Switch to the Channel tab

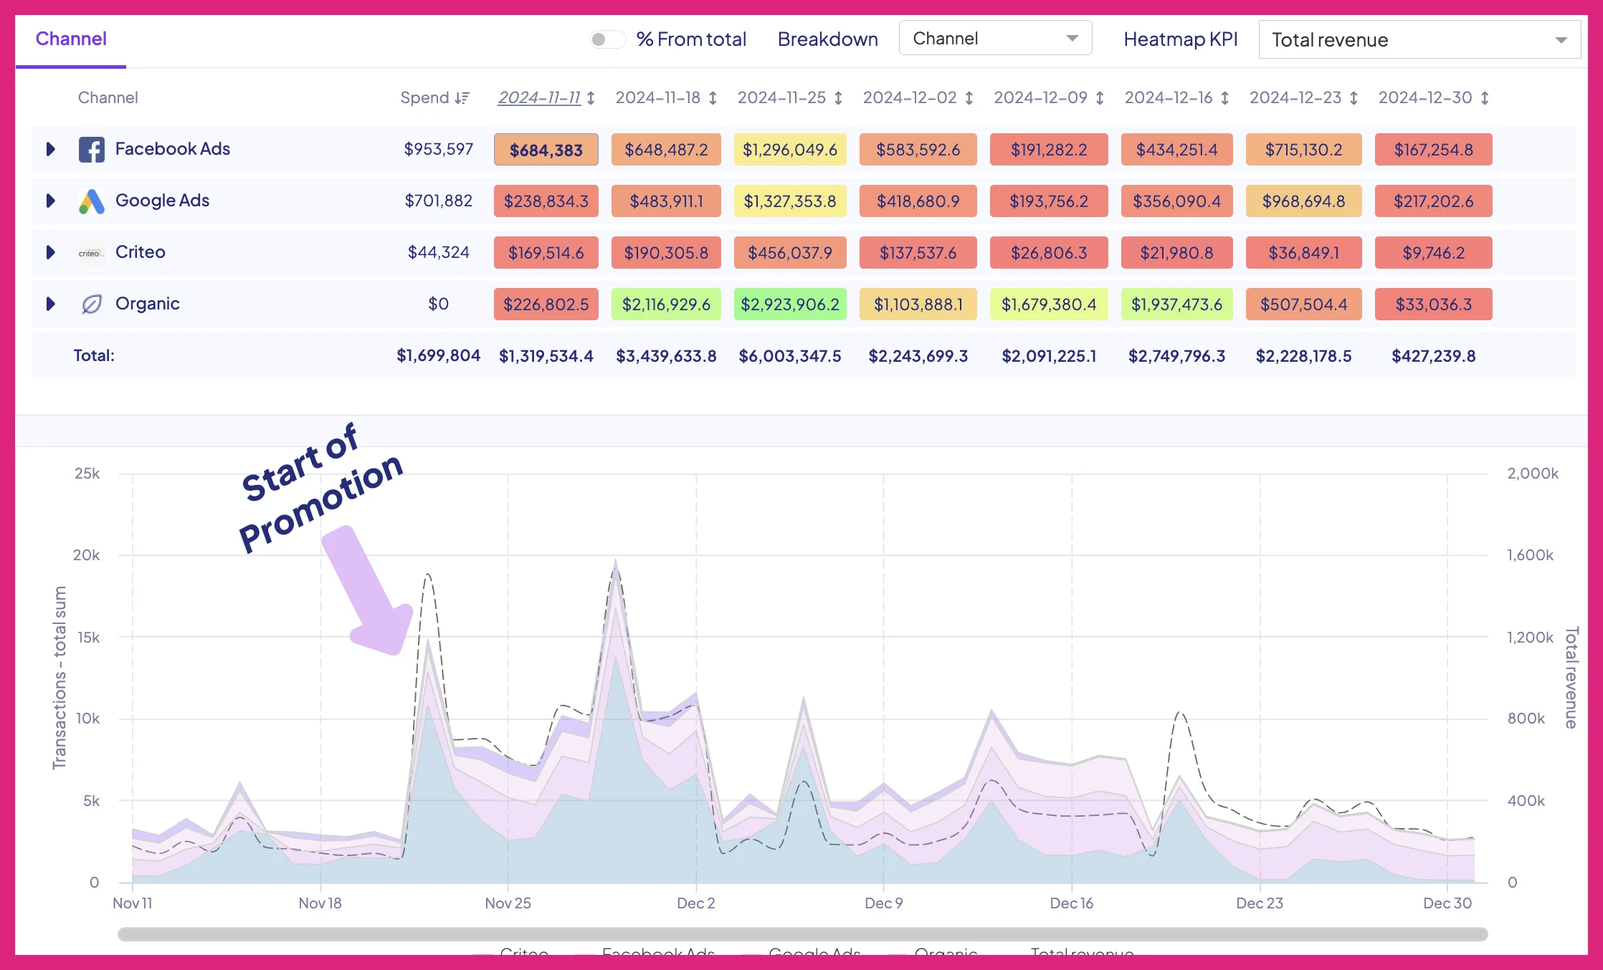tap(70, 39)
